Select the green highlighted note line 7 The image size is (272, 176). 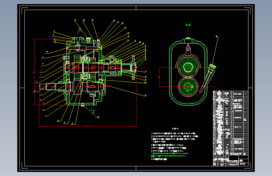tap(169, 155)
